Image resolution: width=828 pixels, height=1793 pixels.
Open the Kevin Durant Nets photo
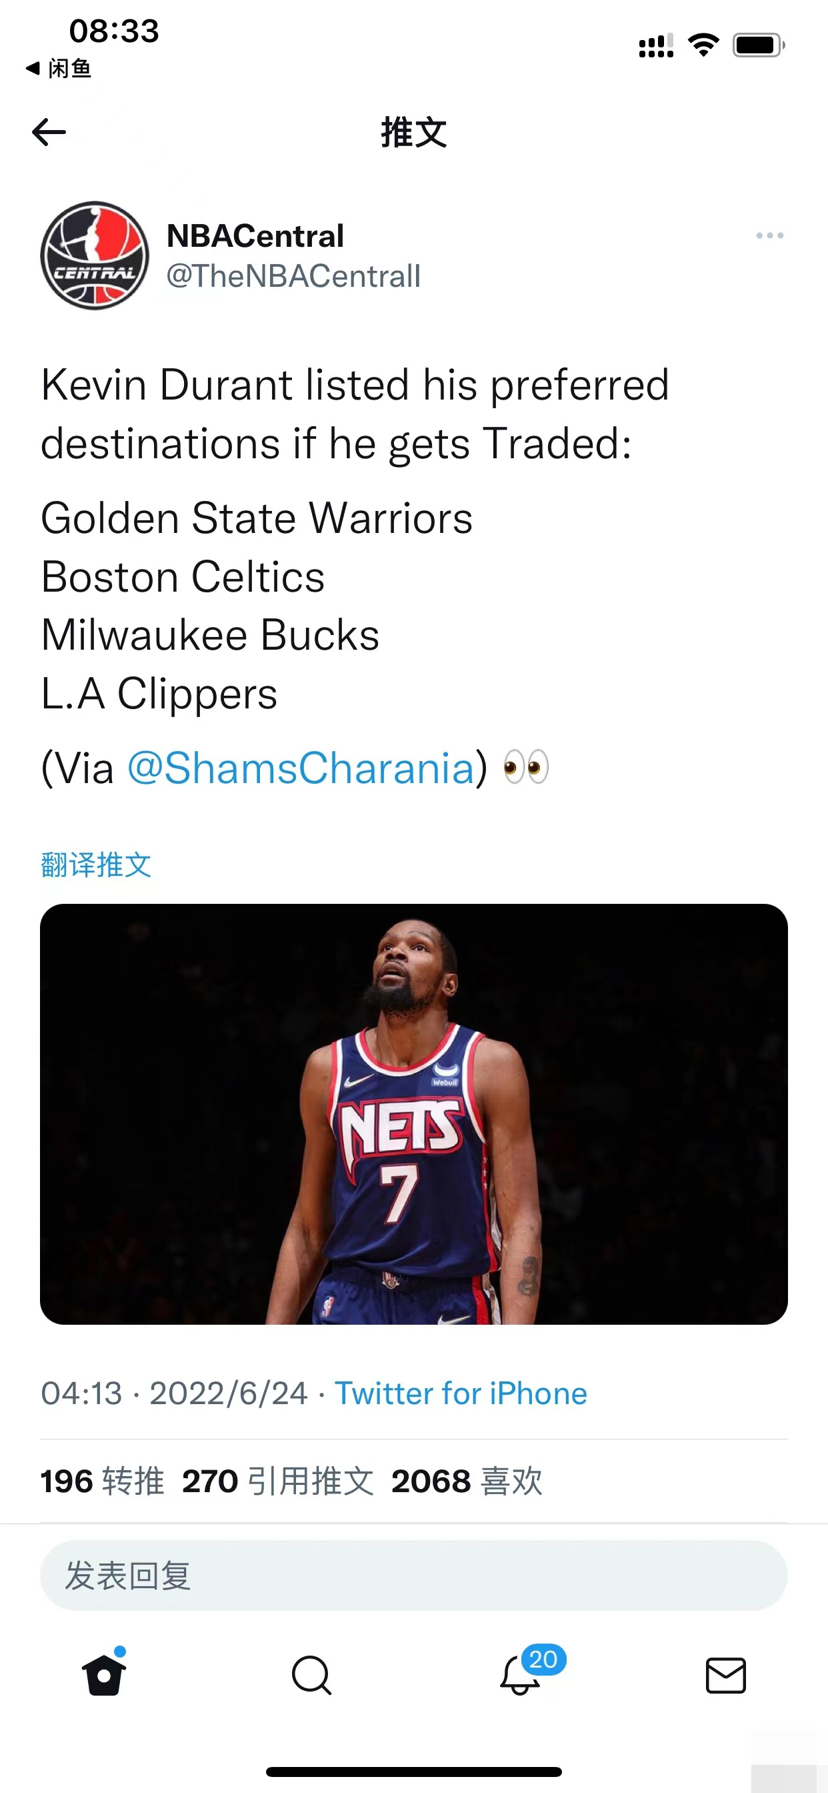(x=413, y=1114)
